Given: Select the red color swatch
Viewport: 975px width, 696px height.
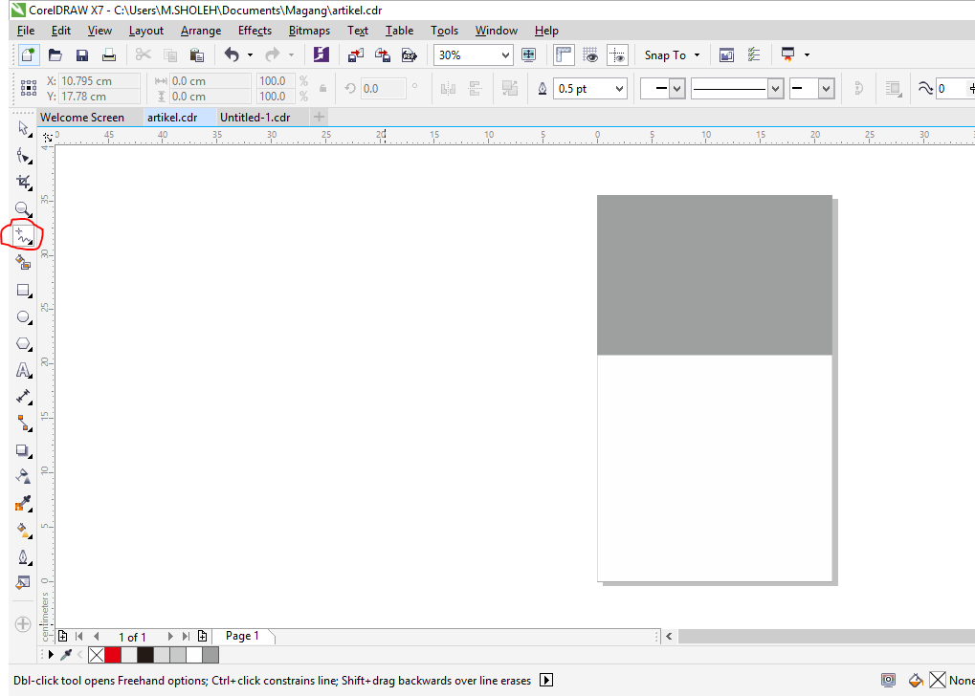Looking at the screenshot, I should pos(111,654).
